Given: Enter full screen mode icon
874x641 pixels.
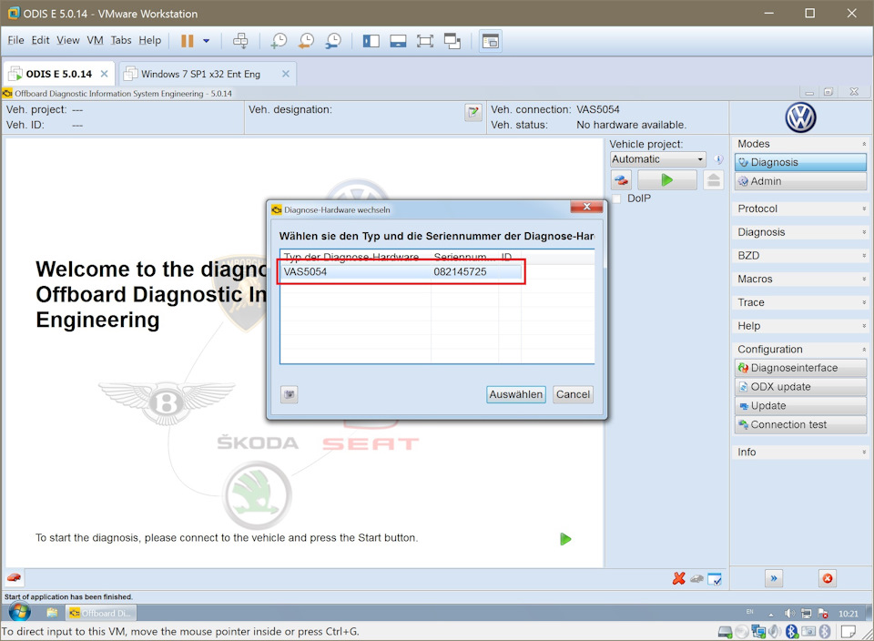Looking at the screenshot, I should [x=425, y=41].
